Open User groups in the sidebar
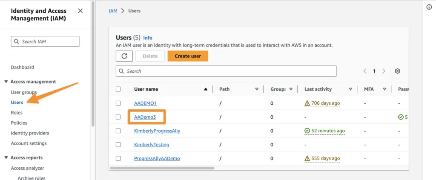436x180 pixels. (x=24, y=92)
